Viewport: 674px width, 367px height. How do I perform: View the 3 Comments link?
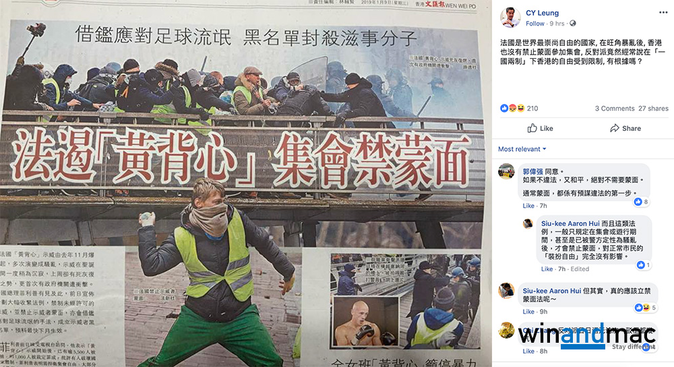tap(615, 109)
